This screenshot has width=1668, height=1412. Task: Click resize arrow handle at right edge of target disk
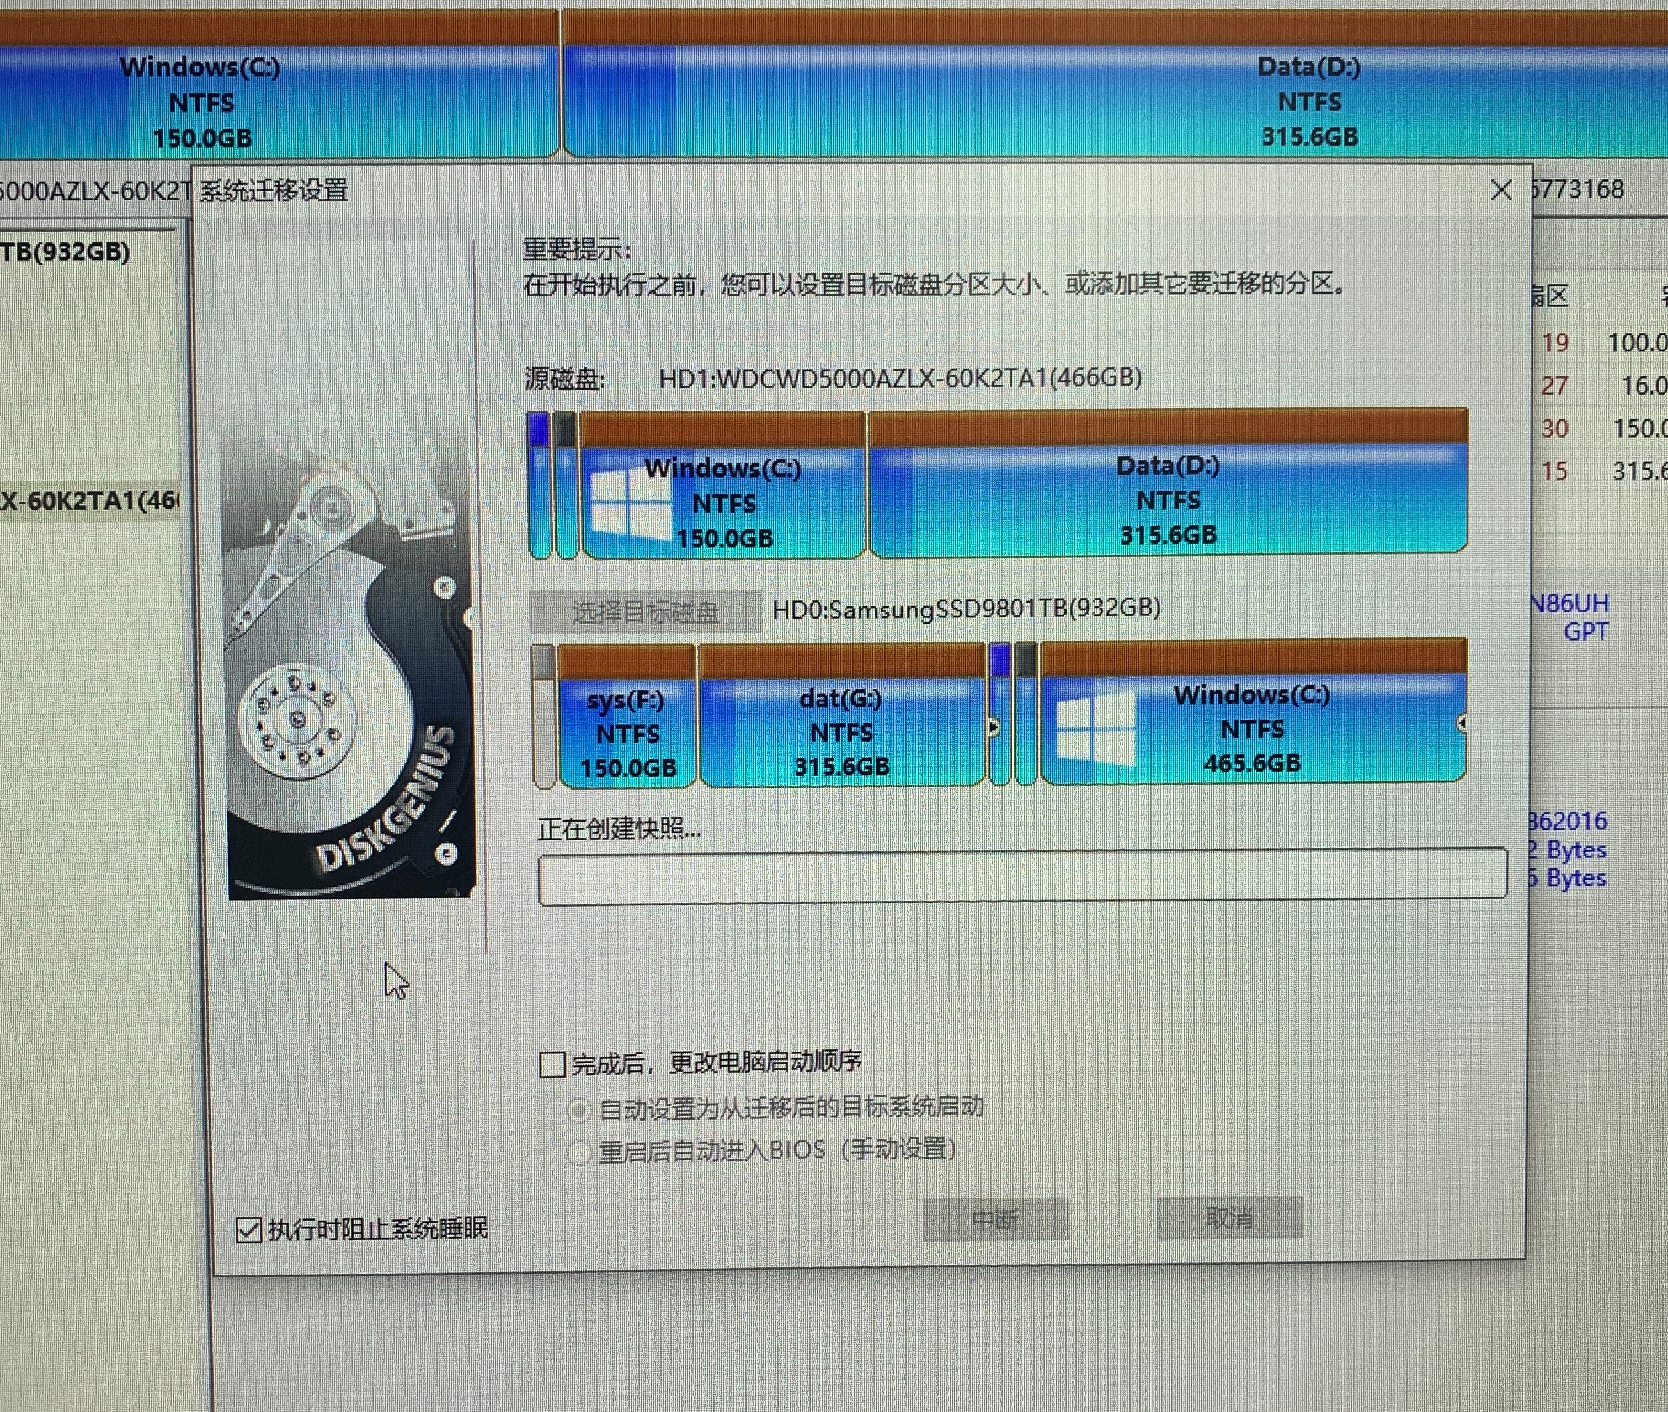[x=1462, y=723]
